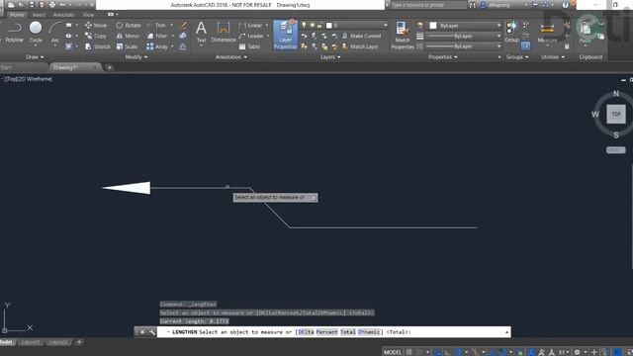The width and height of the screenshot is (633, 356).
Task: Click the print icon in quick access toolbar
Action: 52,5
